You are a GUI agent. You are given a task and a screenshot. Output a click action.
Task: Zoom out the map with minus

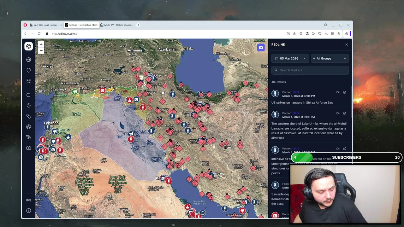coord(41,50)
